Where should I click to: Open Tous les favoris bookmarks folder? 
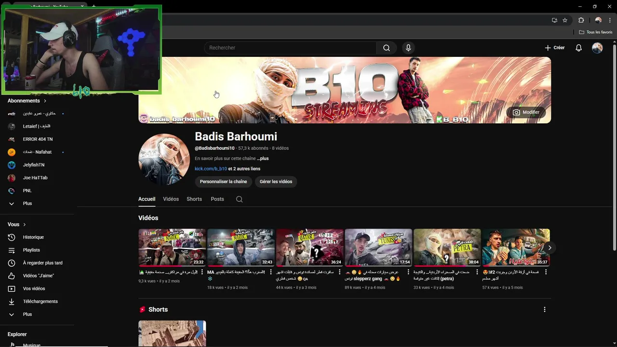pyautogui.click(x=596, y=32)
